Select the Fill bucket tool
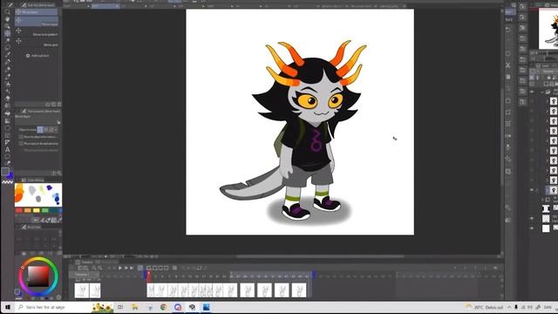Viewport: 558px width, 314px height. click(x=7, y=113)
